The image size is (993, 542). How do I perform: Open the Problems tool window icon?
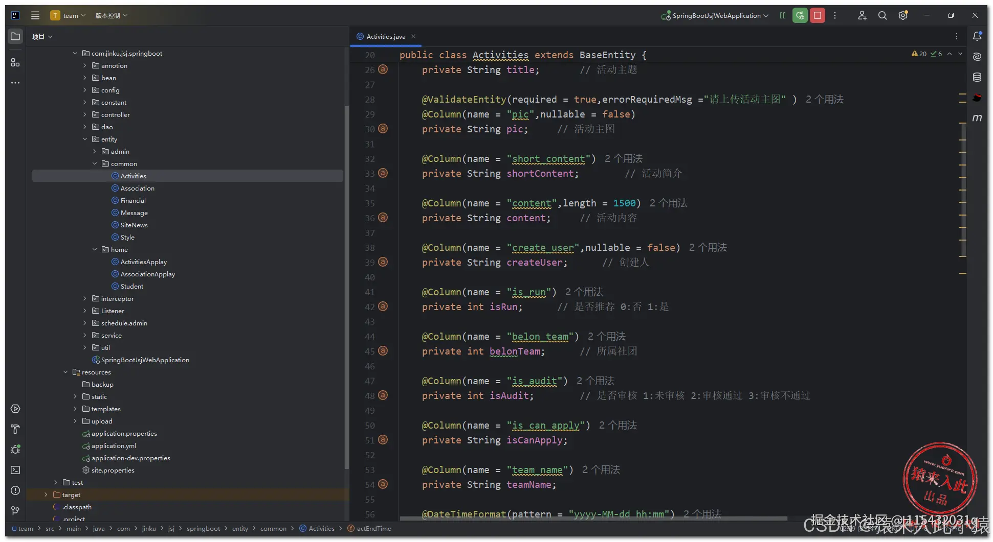tap(15, 490)
